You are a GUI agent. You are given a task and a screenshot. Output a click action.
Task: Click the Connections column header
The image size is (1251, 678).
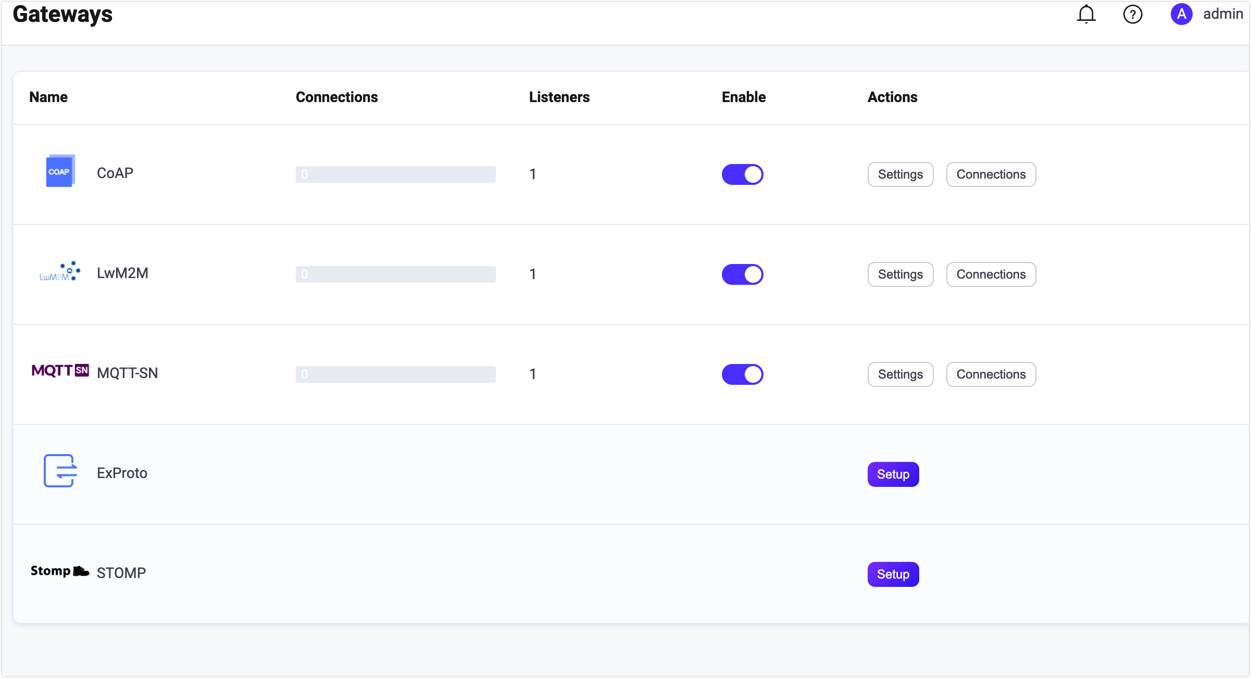click(x=336, y=97)
